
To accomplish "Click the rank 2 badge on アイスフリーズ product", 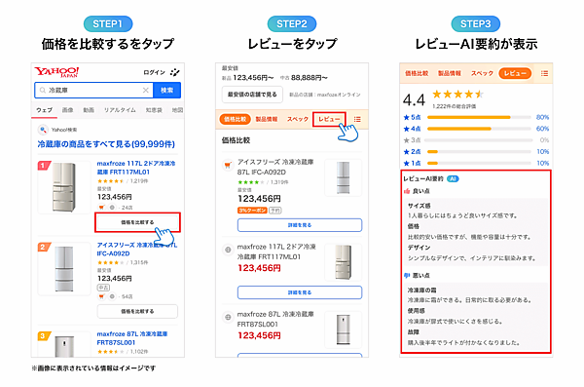I will coord(44,247).
